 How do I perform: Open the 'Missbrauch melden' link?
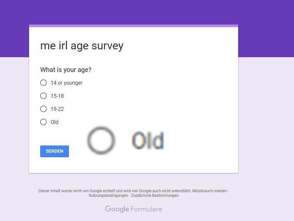209,191
